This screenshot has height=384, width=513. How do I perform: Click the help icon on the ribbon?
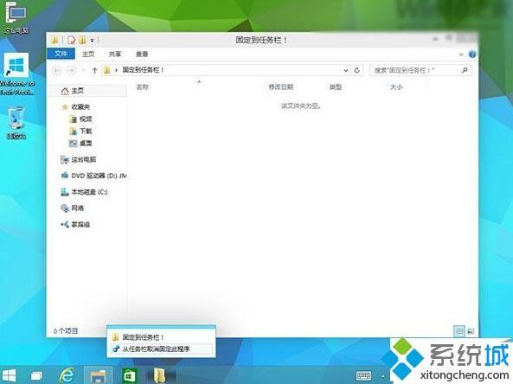pos(472,54)
